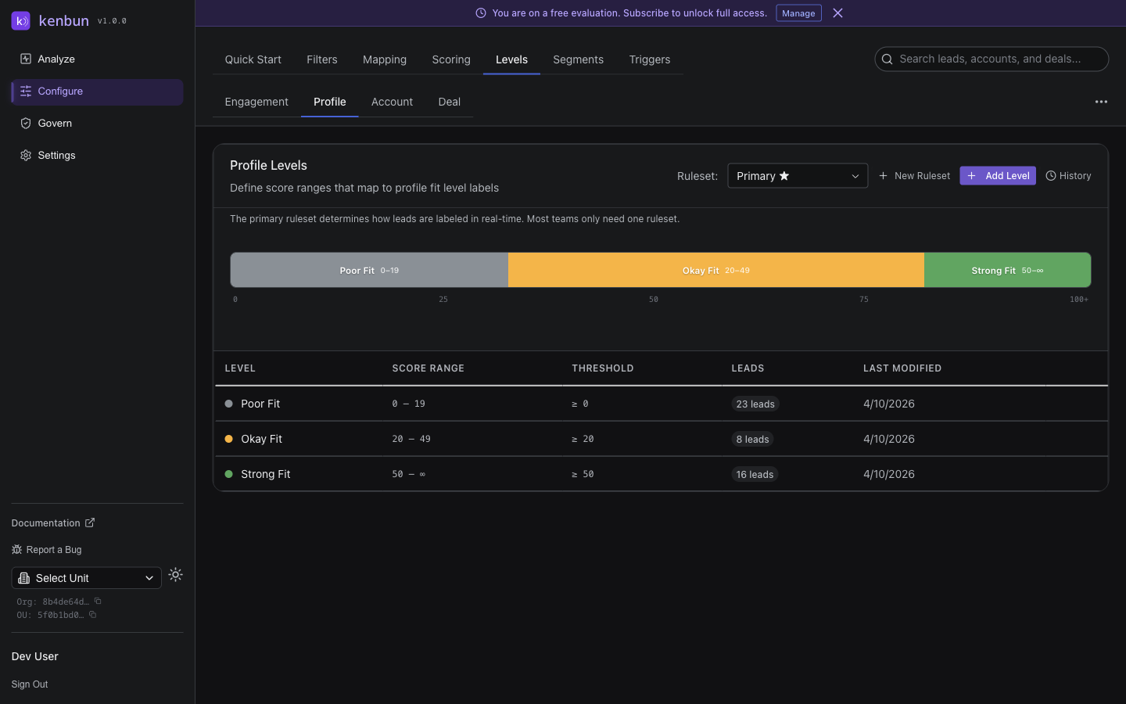The height and width of the screenshot is (704, 1126).
Task: Click the Configure sliders icon
Action: (26, 91)
